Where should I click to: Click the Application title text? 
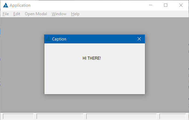(x=20, y=5)
